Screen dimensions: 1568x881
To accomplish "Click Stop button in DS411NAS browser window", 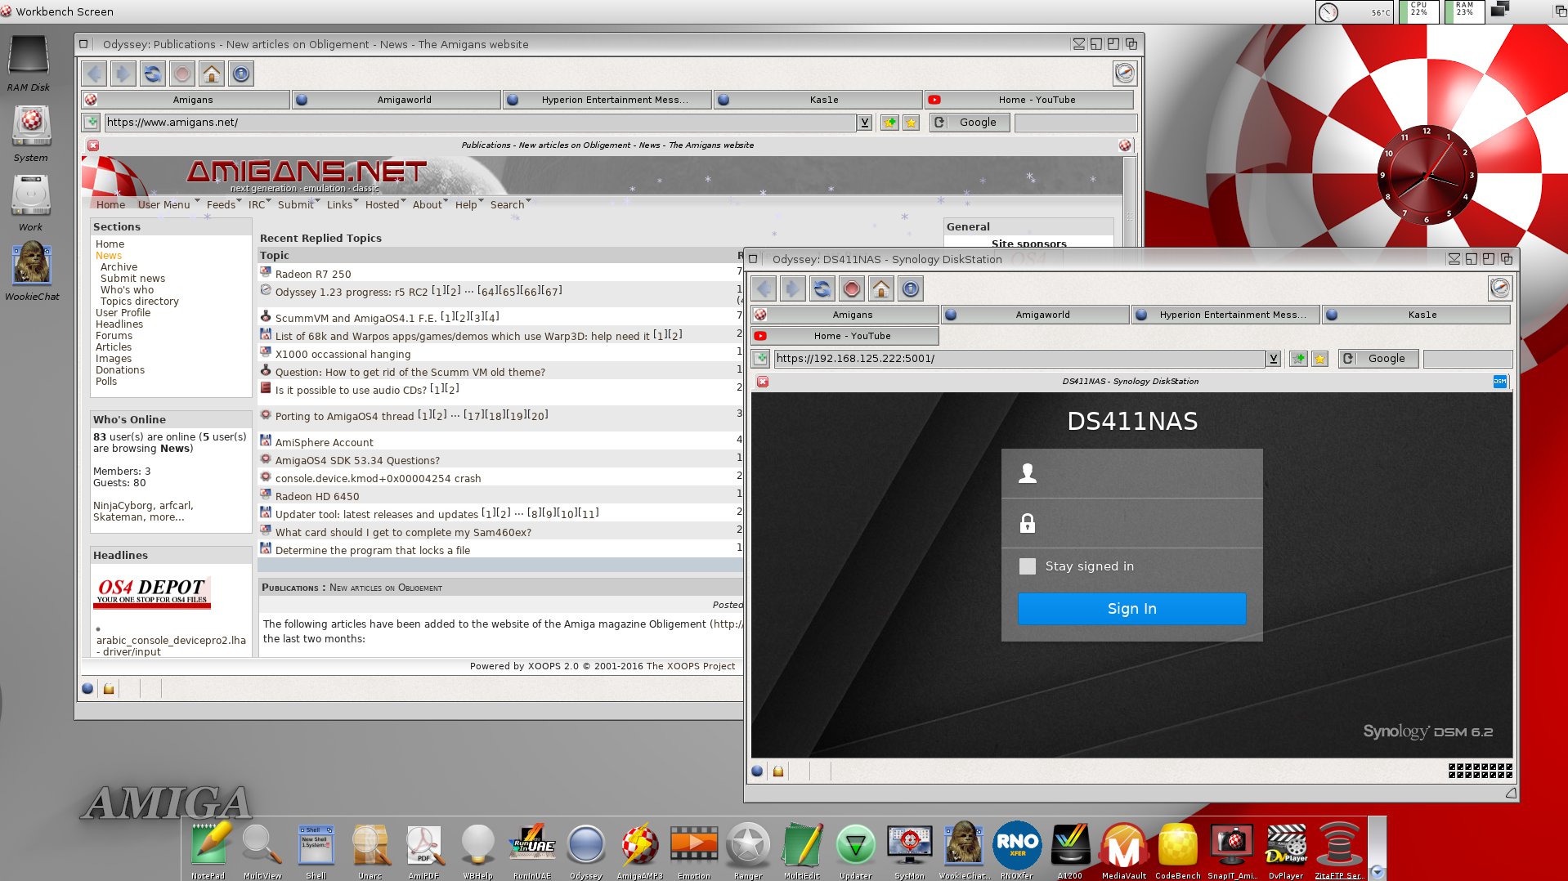I will click(852, 288).
